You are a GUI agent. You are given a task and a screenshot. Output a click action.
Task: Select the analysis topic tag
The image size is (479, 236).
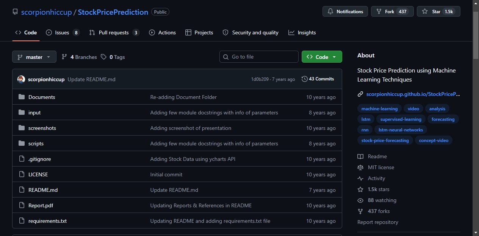pos(437,109)
